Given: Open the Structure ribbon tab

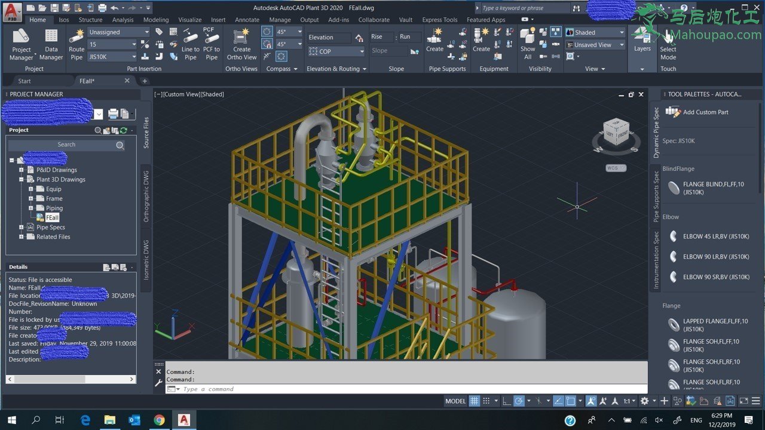Looking at the screenshot, I should click(91, 20).
